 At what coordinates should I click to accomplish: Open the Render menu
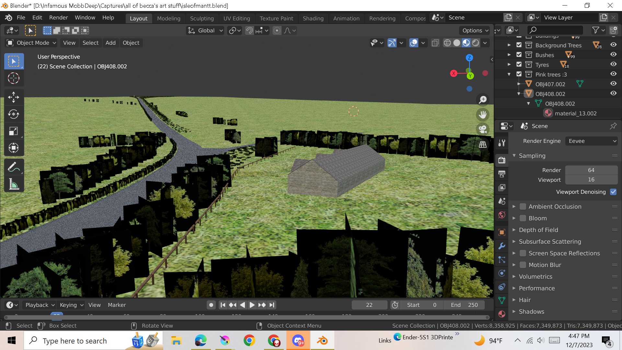pyautogui.click(x=58, y=17)
